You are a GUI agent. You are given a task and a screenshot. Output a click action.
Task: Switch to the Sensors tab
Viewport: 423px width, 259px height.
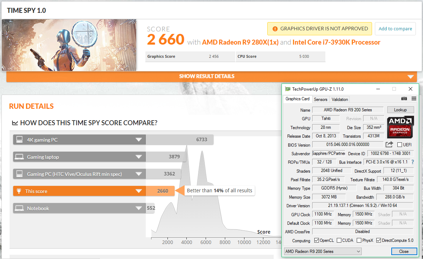point(320,99)
